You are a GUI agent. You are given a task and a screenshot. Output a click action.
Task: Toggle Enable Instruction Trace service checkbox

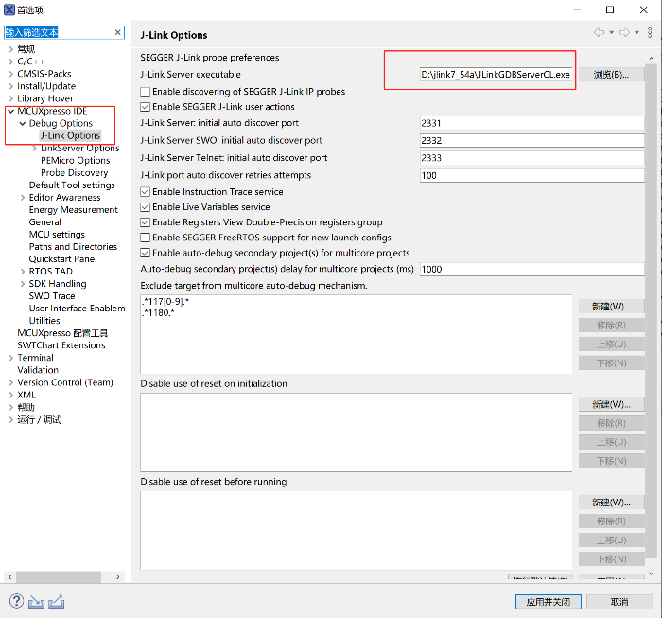[146, 192]
